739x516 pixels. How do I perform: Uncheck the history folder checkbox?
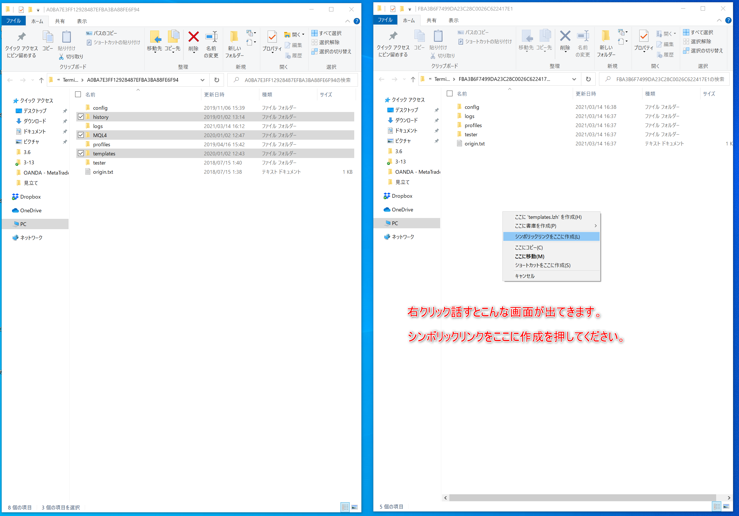pyautogui.click(x=81, y=117)
